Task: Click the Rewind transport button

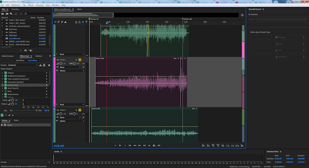Action: click(135, 146)
